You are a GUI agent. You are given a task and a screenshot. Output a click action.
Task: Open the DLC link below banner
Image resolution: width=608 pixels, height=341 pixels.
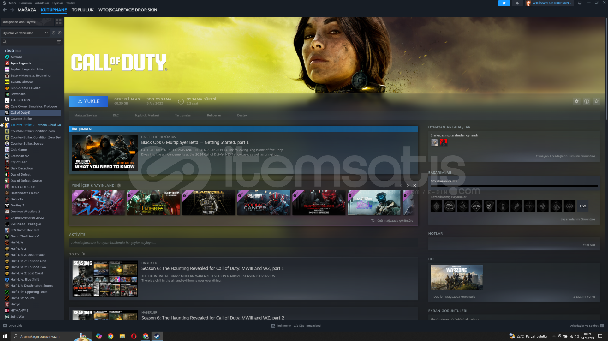pos(116,115)
